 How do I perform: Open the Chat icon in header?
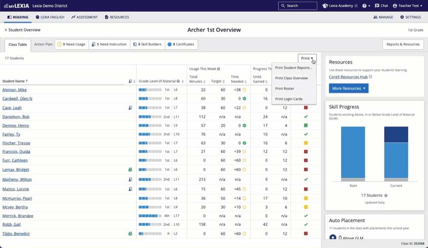[377, 6]
